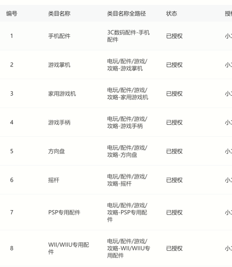Select the WII/WIIU专用配件 category name cell
232x267 pixels.
tap(69, 248)
